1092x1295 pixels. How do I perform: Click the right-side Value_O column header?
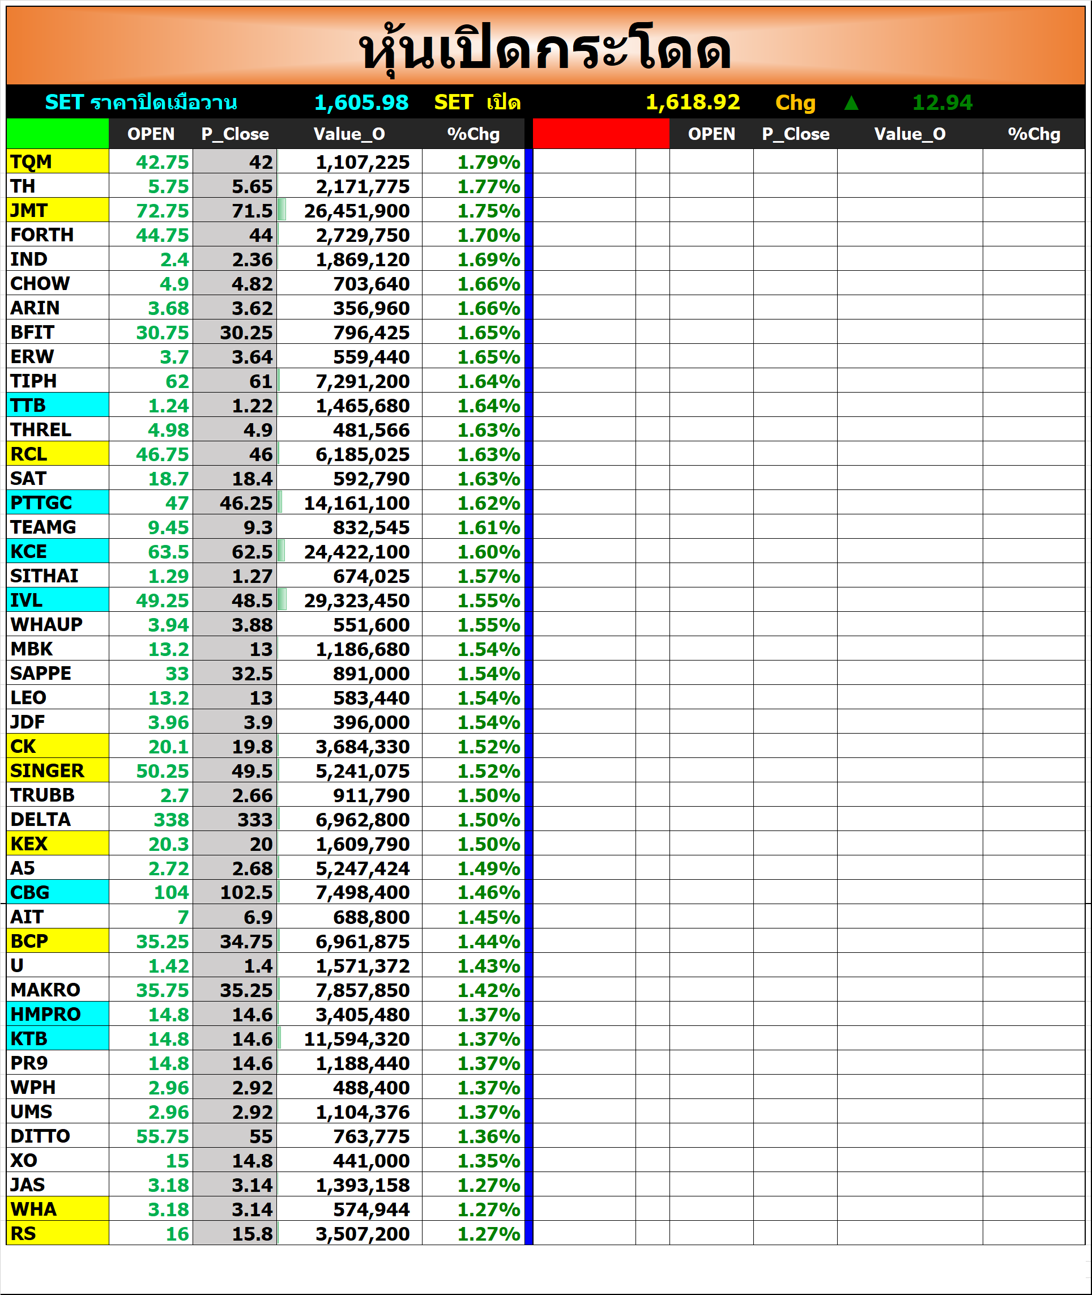910,134
